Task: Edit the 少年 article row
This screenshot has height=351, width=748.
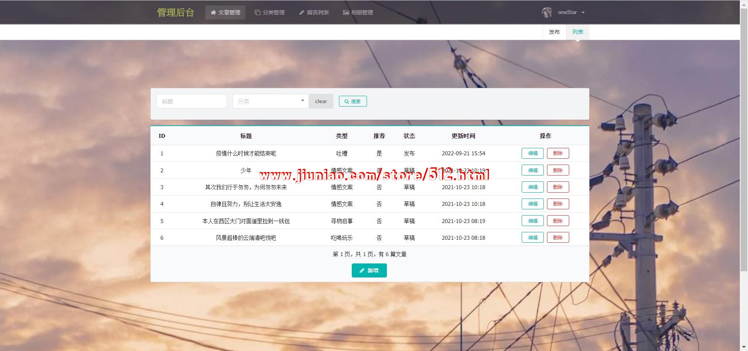Action: [532, 170]
